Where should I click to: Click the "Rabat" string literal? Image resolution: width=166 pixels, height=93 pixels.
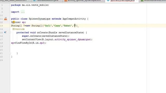click(67, 26)
